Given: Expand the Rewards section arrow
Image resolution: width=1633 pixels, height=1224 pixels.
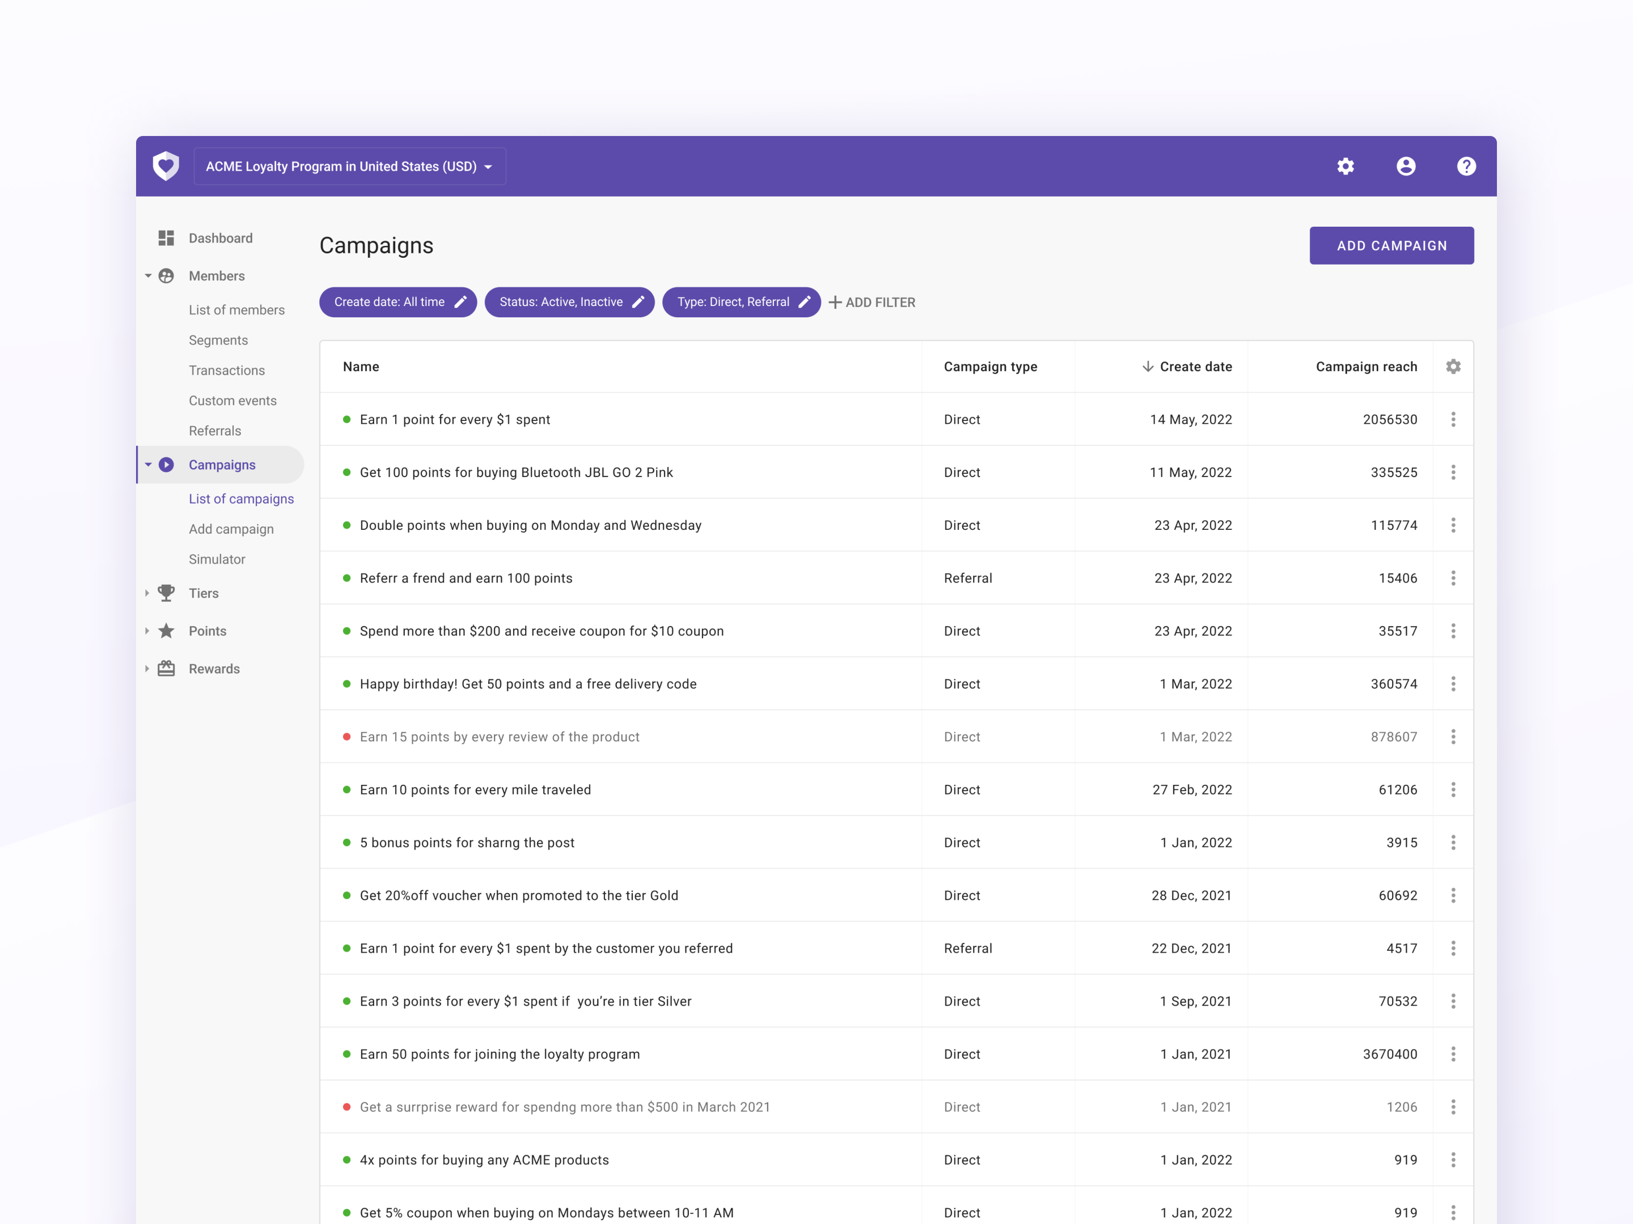Looking at the screenshot, I should pos(147,669).
